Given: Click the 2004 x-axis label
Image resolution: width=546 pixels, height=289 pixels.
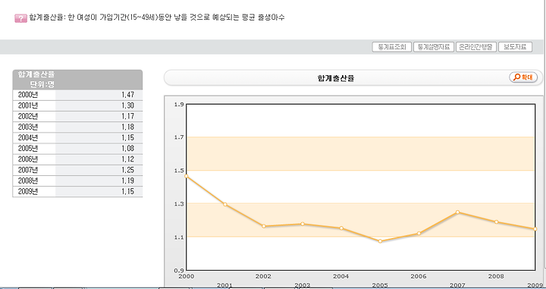Looking at the screenshot, I should point(340,276).
